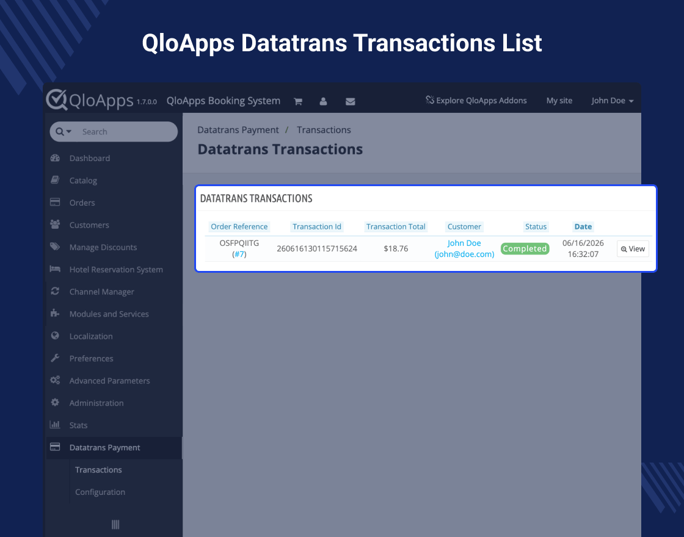Screen dimensions: 684x537
Task: Sort by Date column header
Action: (583, 226)
